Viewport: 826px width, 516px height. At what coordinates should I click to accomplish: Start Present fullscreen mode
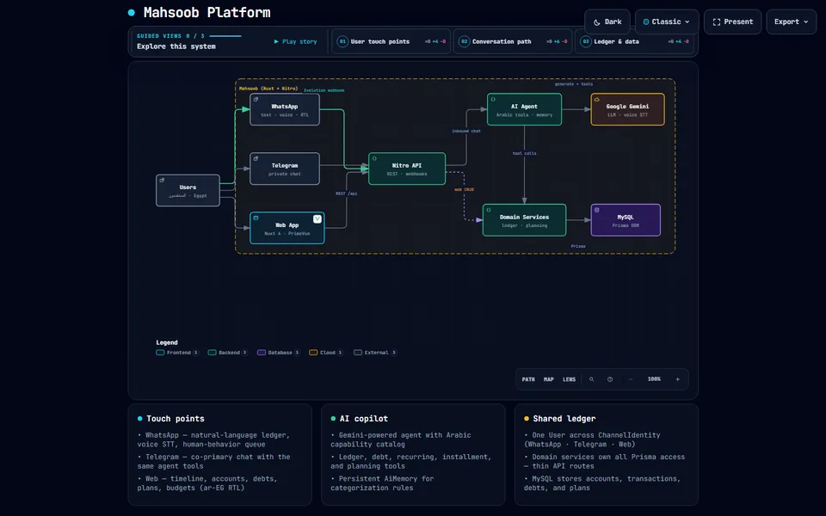pos(732,21)
